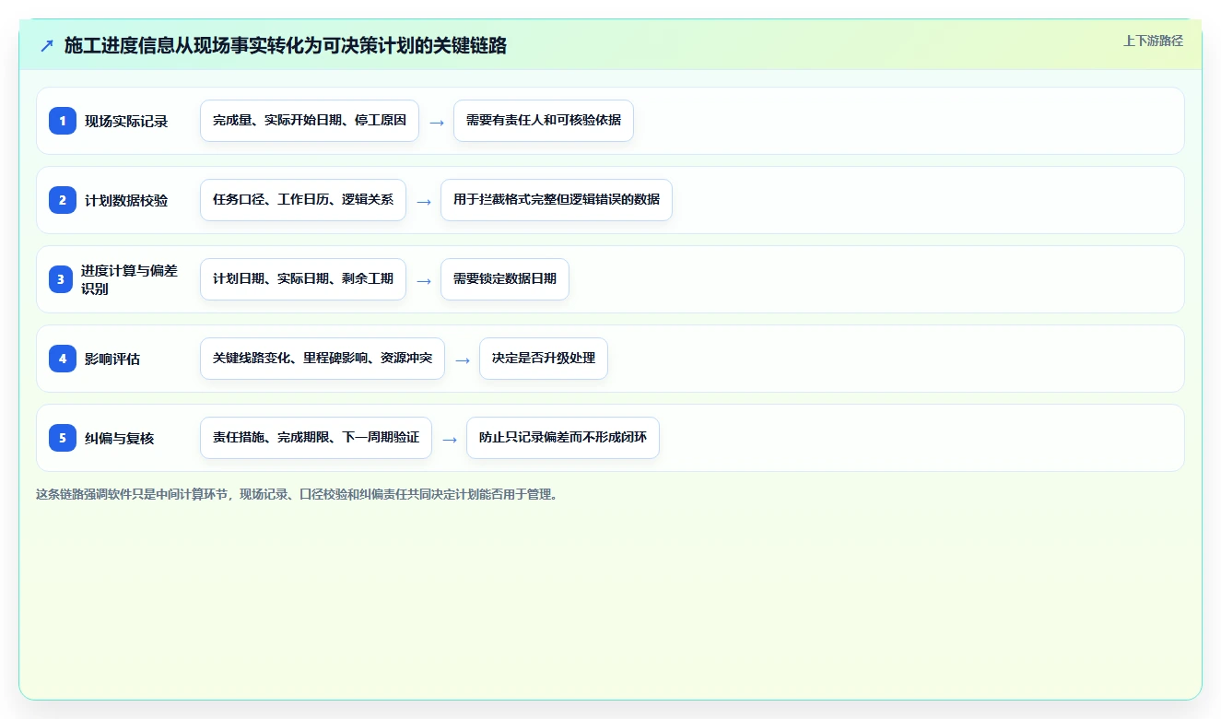Image resolution: width=1221 pixels, height=719 pixels.
Task: Select step number 4 badge
Action: pos(63,358)
